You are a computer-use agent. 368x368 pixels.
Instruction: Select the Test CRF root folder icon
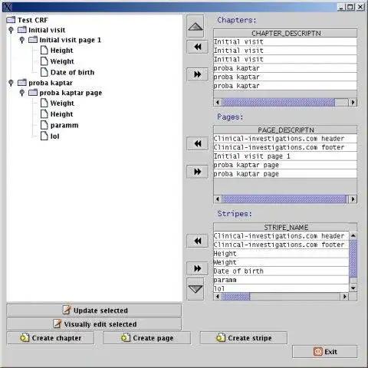11,20
